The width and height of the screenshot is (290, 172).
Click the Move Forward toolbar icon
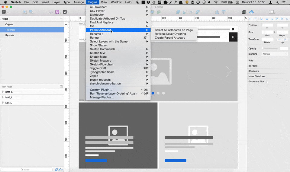pos(217,12)
